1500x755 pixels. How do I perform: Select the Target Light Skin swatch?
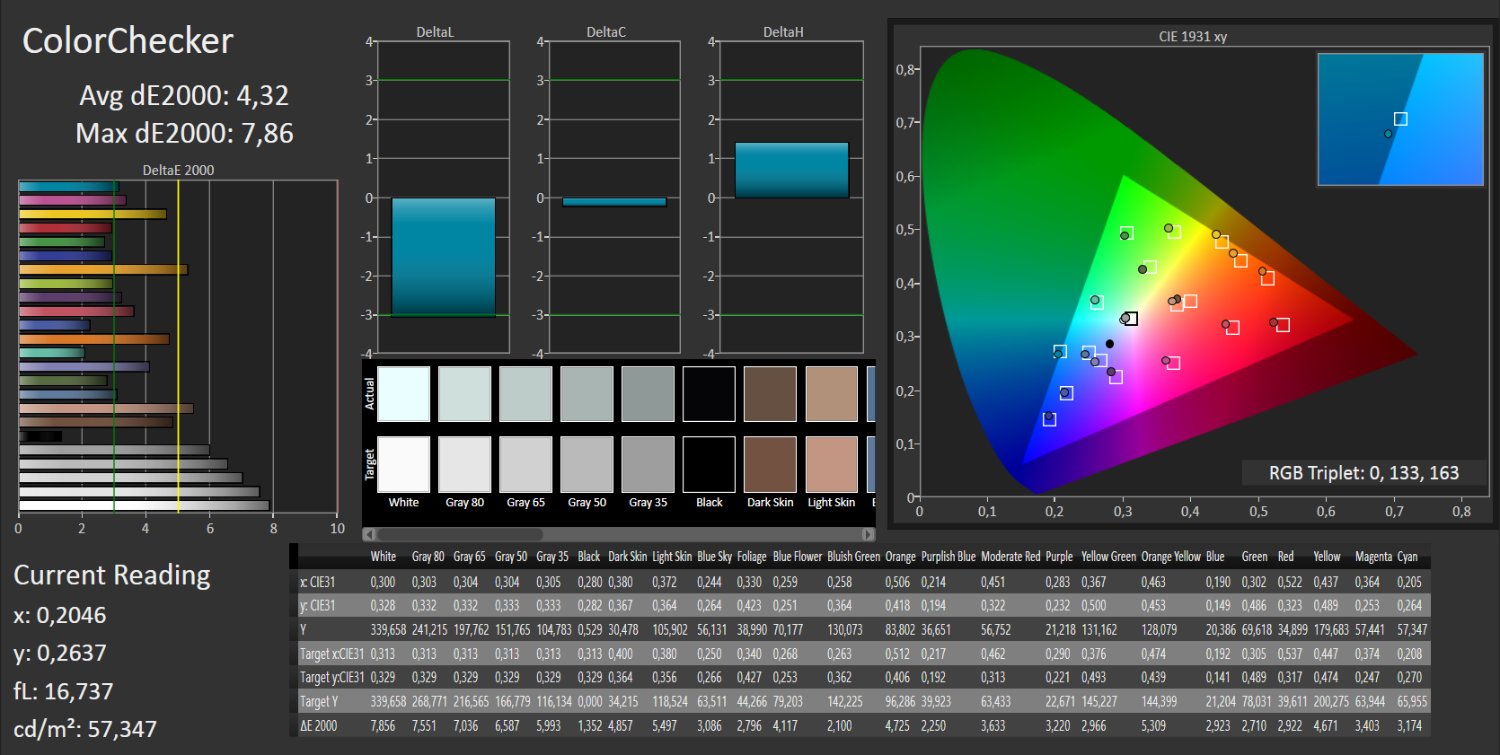832,464
